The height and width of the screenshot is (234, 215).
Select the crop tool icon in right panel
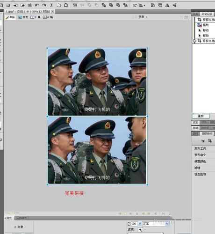pyautogui.click(x=210, y=141)
